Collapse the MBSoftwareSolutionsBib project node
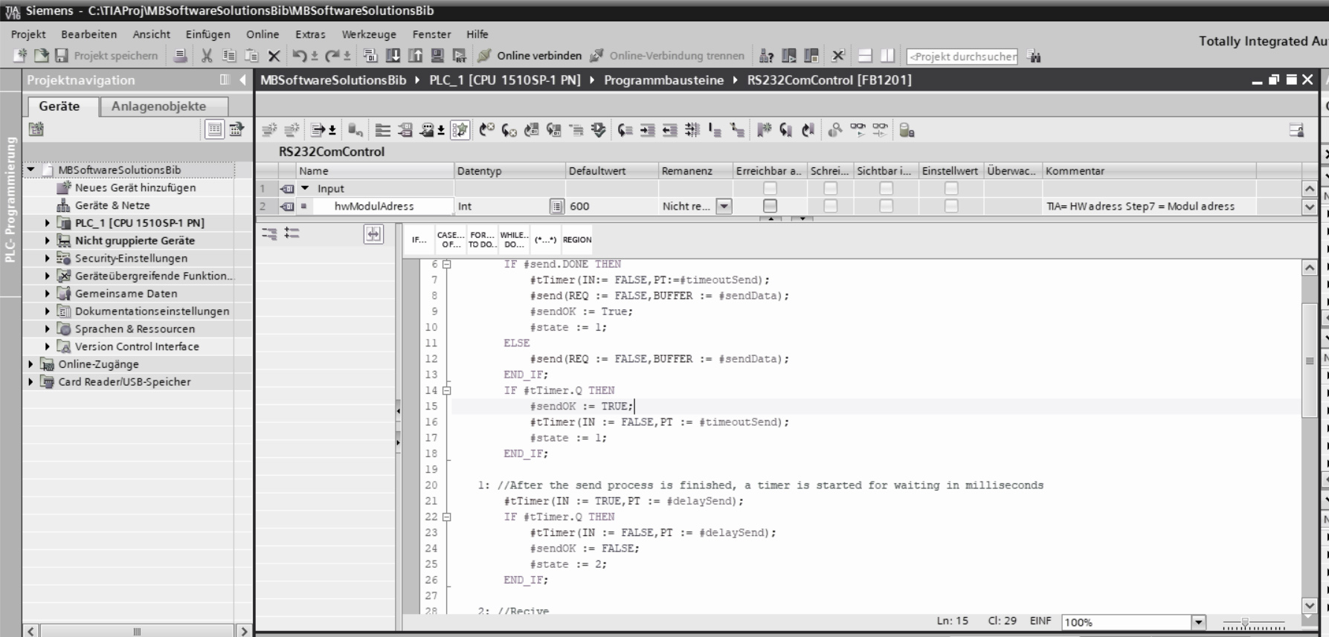This screenshot has height=637, width=1329. 31,169
